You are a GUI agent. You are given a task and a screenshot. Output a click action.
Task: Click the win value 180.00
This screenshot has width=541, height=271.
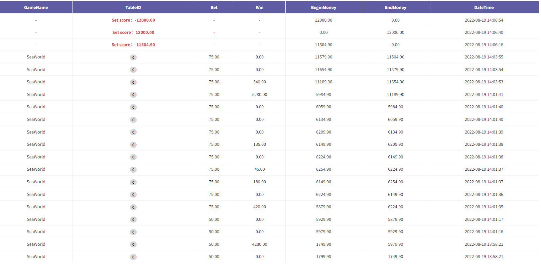tap(259, 182)
